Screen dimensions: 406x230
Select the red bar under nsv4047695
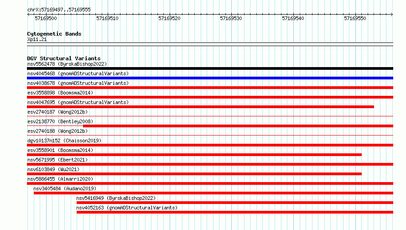(x=200, y=107)
